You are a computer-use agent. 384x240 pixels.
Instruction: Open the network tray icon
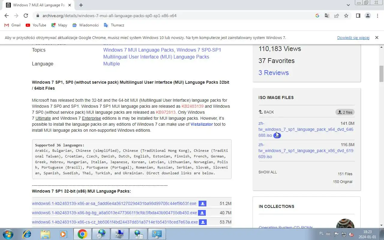tap(344, 234)
